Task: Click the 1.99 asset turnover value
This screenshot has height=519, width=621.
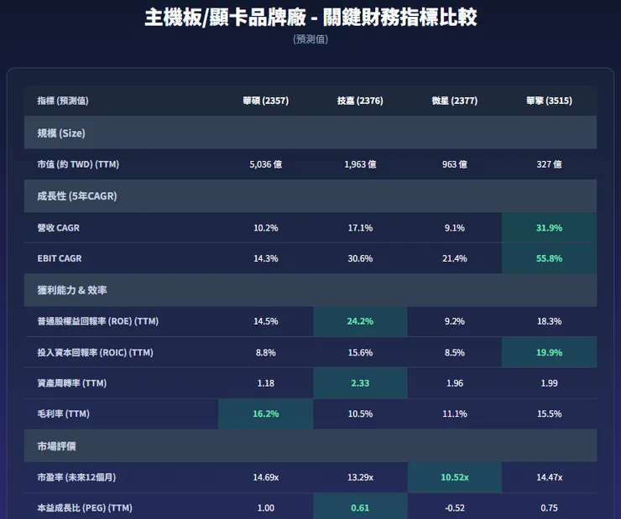Action: point(550,383)
